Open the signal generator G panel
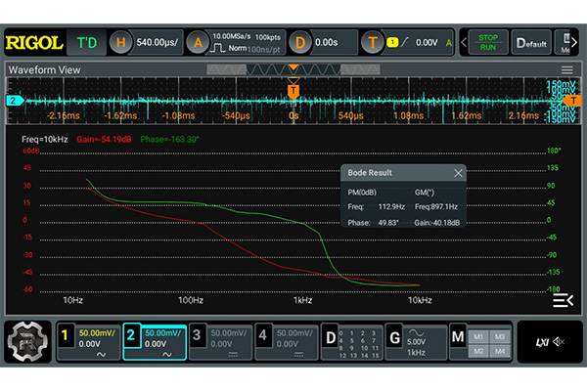 (x=395, y=337)
